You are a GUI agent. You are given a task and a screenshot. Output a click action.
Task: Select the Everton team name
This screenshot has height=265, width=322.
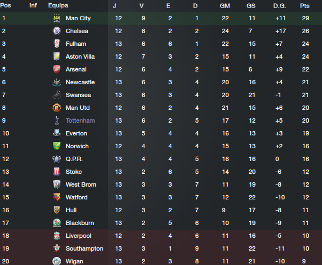(x=76, y=133)
